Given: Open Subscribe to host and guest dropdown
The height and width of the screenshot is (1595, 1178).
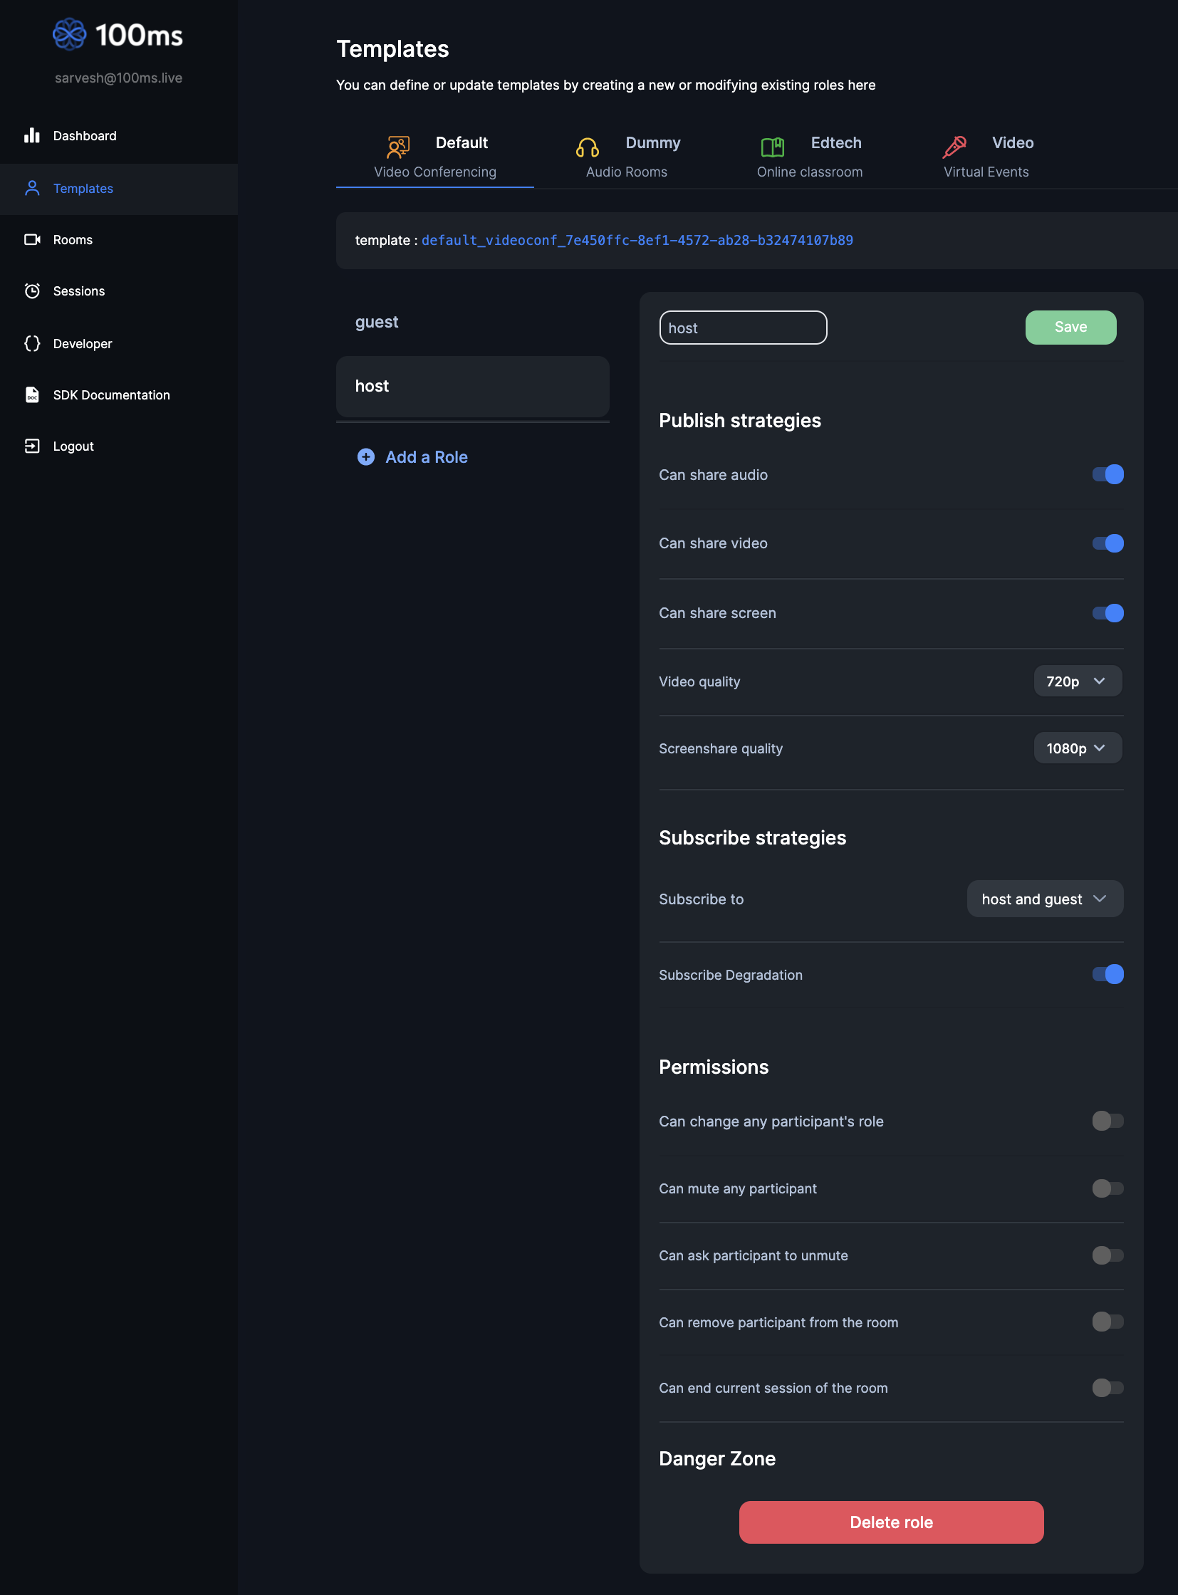Looking at the screenshot, I should (x=1044, y=899).
